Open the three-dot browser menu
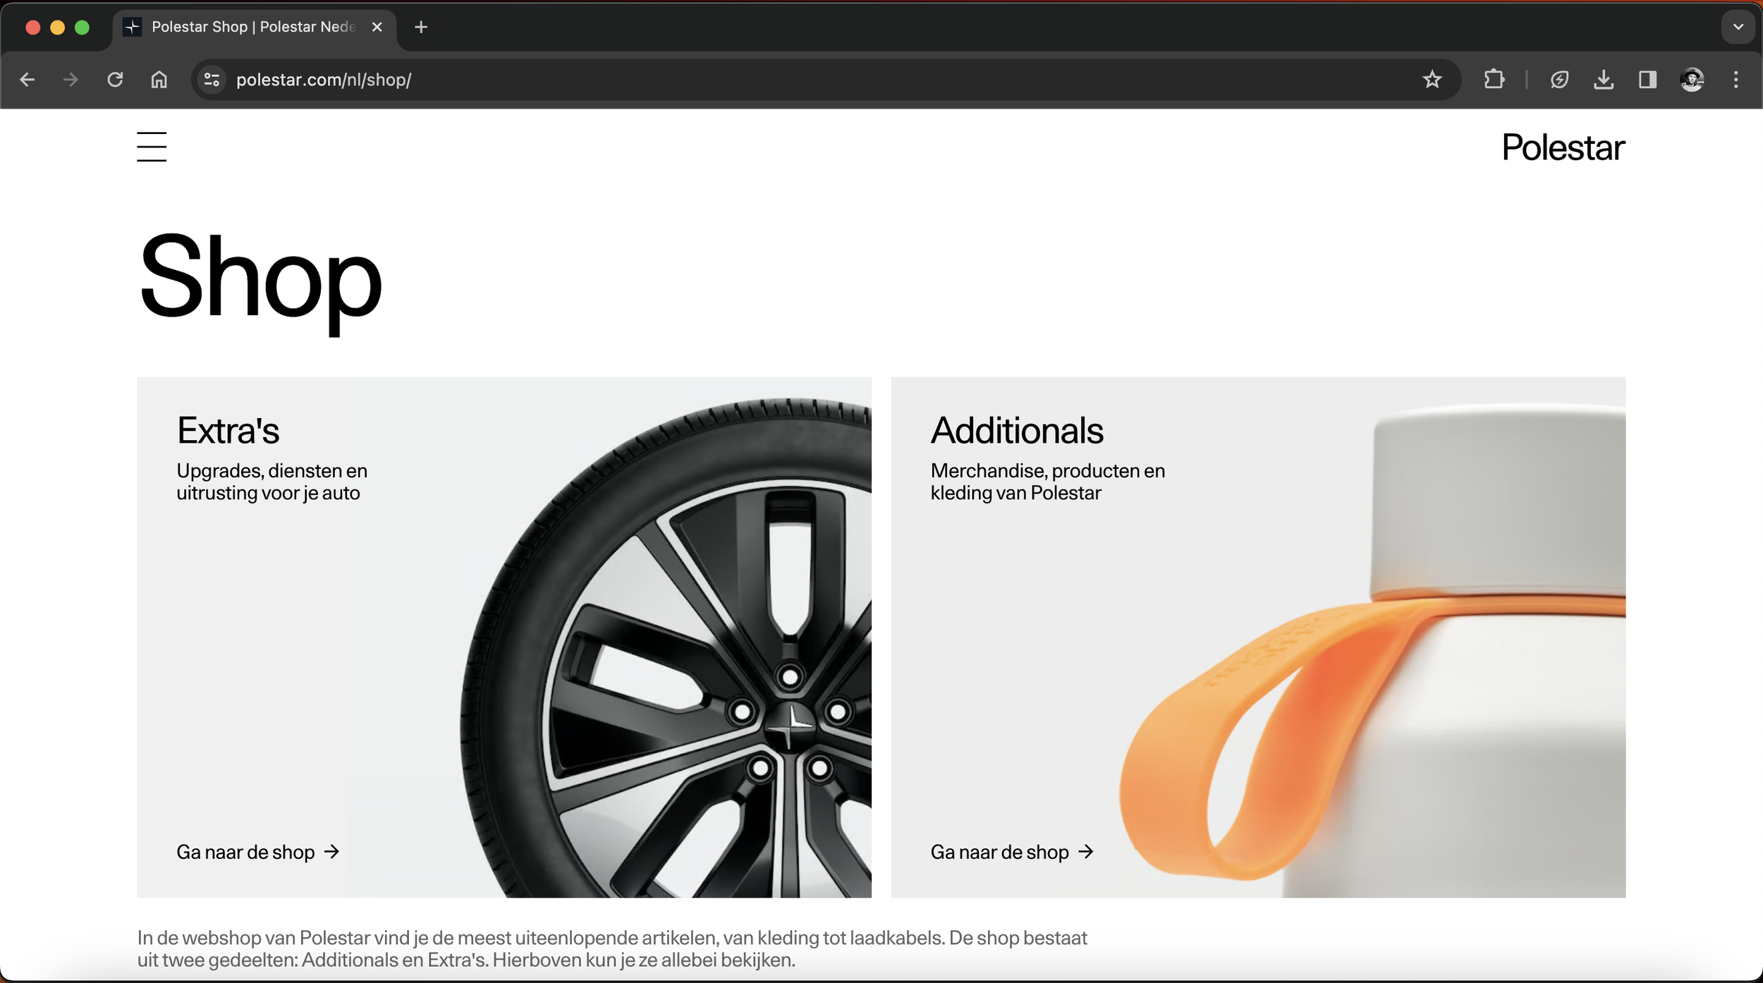 coord(1736,79)
